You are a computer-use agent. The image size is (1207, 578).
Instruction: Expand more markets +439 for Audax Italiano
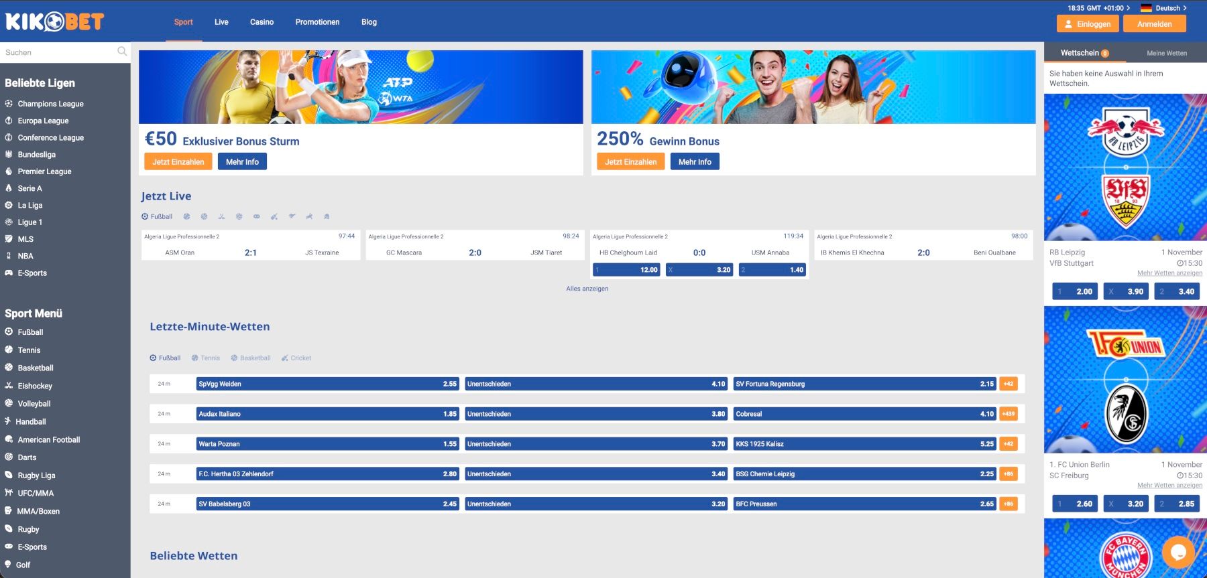click(x=1009, y=414)
